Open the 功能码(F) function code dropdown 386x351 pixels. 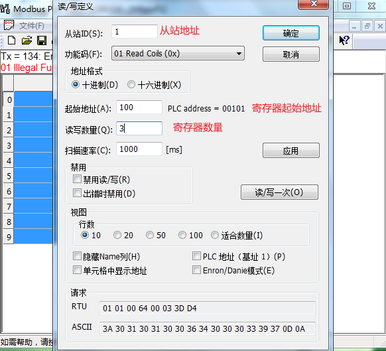[x=178, y=53]
